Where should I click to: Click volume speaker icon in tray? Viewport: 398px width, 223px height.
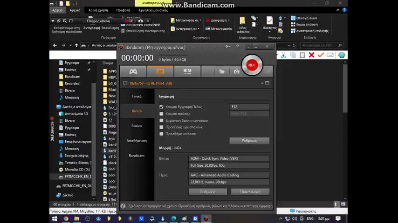tap(295, 218)
